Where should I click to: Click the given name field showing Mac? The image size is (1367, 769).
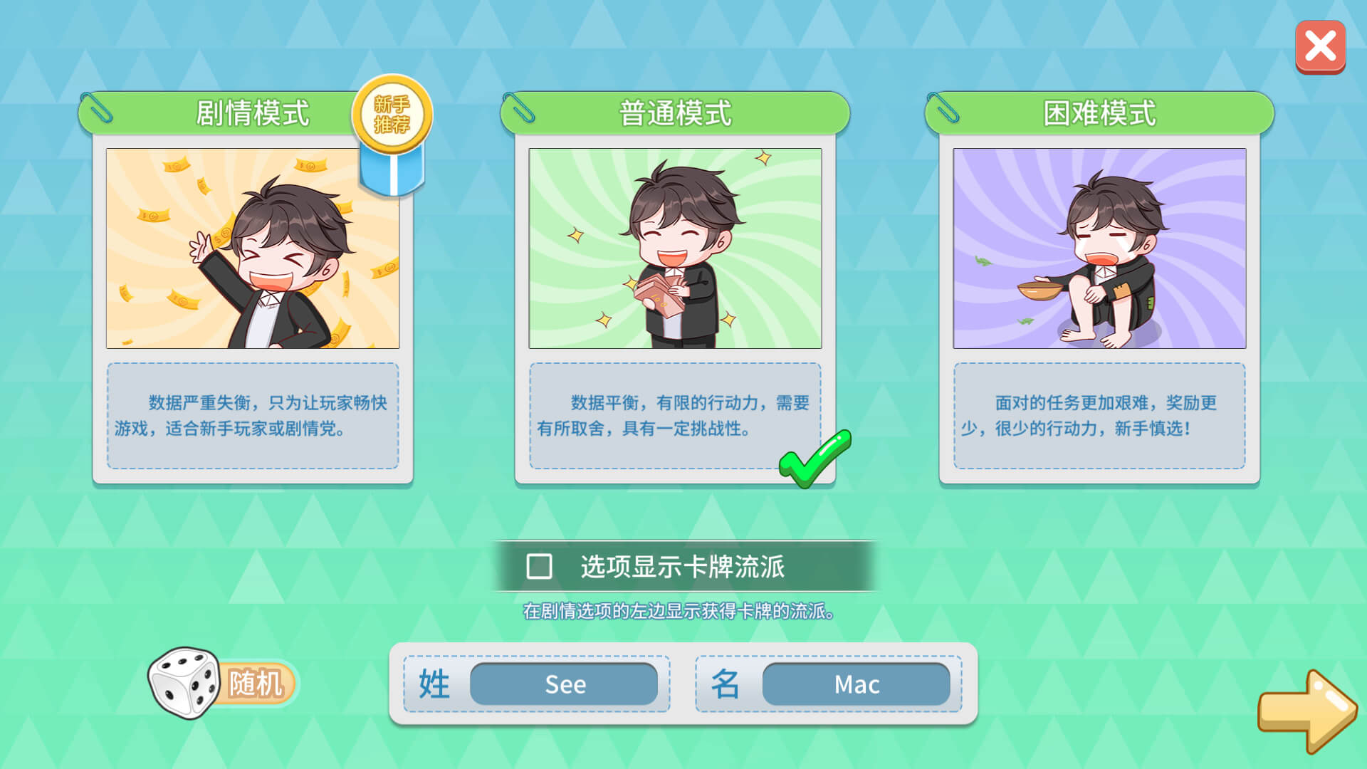point(857,684)
